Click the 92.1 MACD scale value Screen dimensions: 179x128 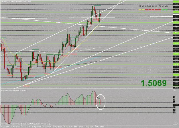pos(175,90)
